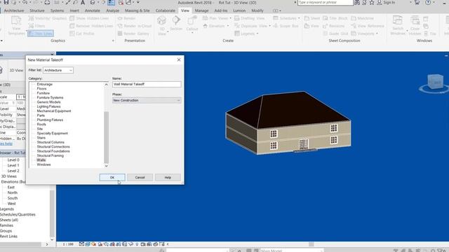The height and width of the screenshot is (252, 449).
Task: Click the Save icon in quick access toolbar
Action: 6,2
